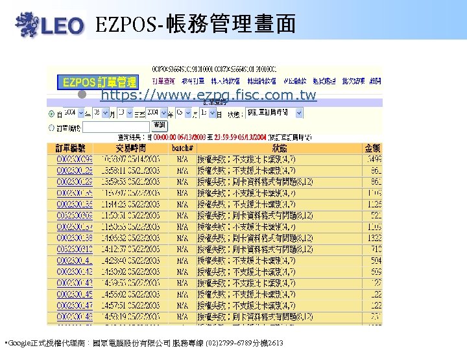Open the start month dropdown
The image size is (467, 350).
pyautogui.click(x=106, y=113)
